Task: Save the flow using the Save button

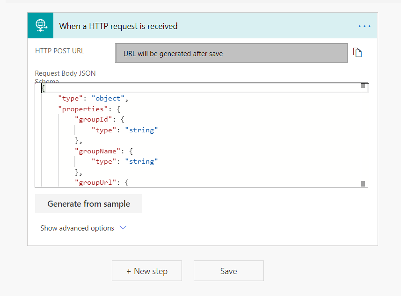Action: pos(229,271)
